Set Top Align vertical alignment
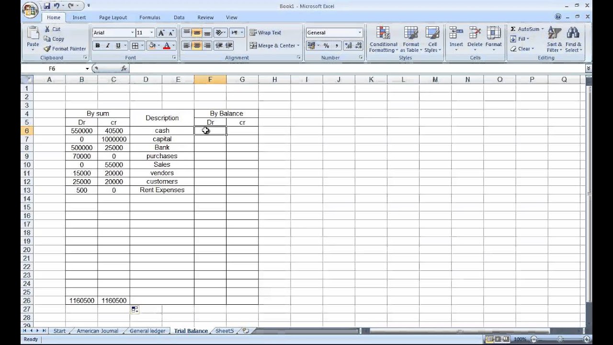Viewport: 613px width, 345px height. (186, 33)
